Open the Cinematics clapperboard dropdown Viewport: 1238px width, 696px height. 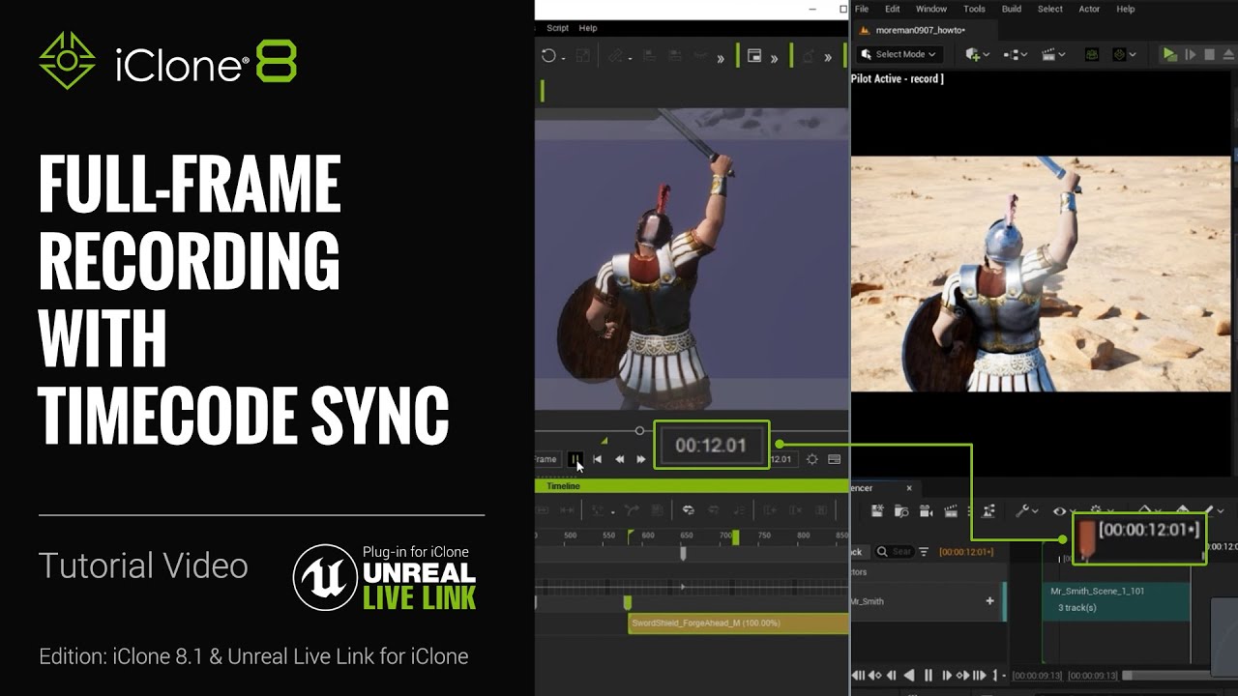click(1053, 55)
